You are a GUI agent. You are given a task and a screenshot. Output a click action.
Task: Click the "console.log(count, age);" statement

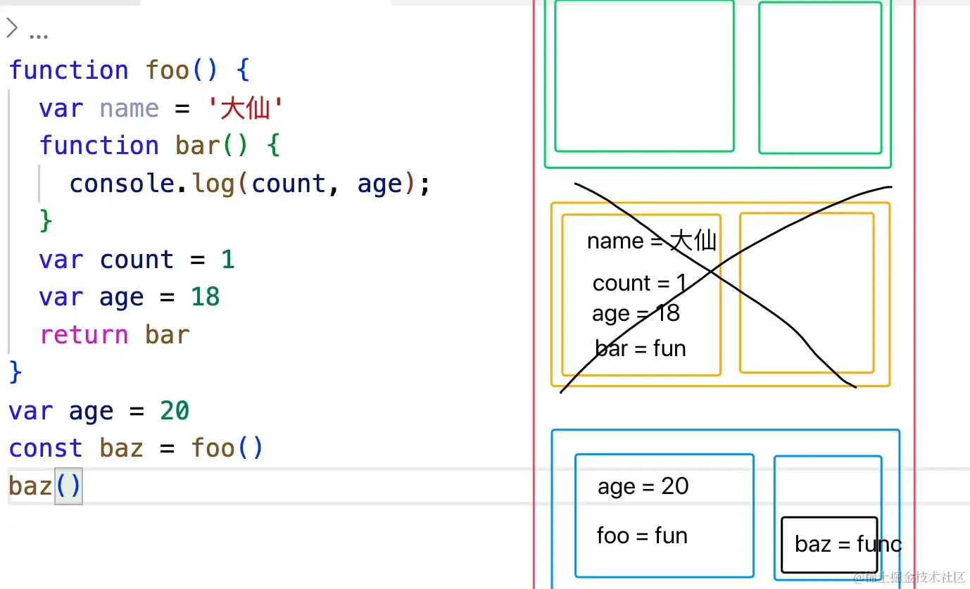point(250,184)
